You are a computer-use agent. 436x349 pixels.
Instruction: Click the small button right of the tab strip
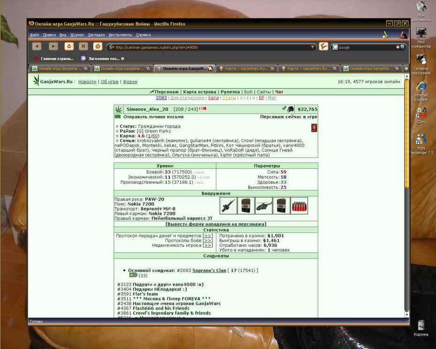point(406,68)
